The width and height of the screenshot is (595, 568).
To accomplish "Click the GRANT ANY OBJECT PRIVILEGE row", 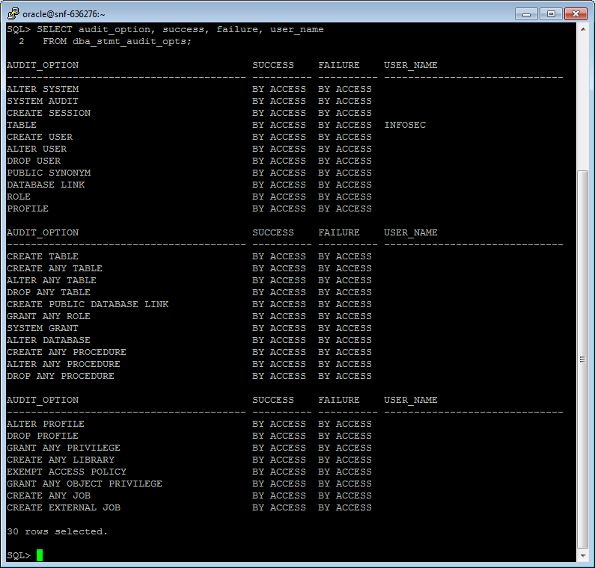I will pos(189,484).
